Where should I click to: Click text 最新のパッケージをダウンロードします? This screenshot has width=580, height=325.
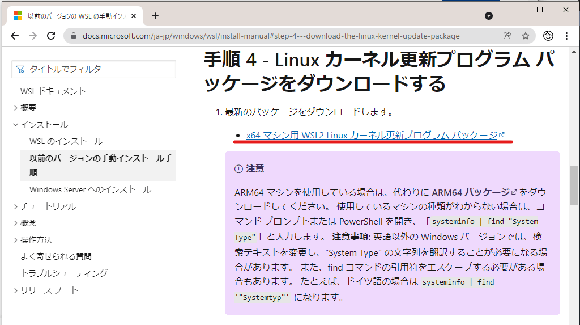click(309, 112)
